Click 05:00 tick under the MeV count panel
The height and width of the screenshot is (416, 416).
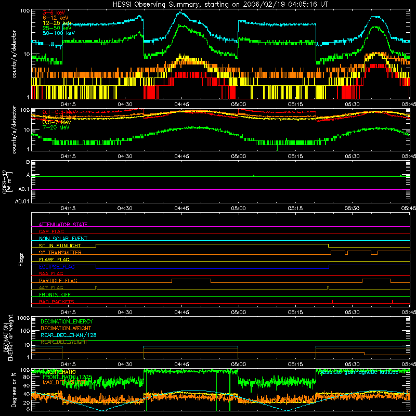(x=239, y=157)
